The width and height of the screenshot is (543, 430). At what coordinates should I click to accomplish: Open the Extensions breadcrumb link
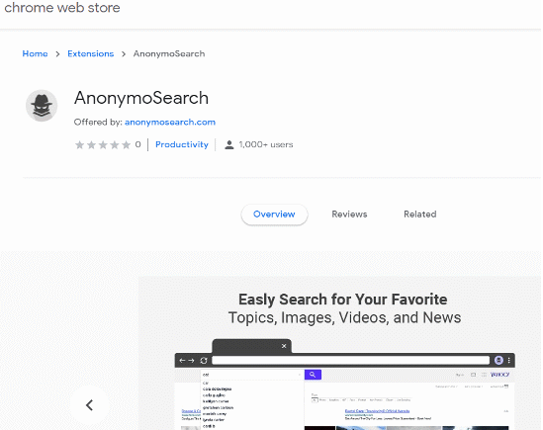click(x=91, y=54)
